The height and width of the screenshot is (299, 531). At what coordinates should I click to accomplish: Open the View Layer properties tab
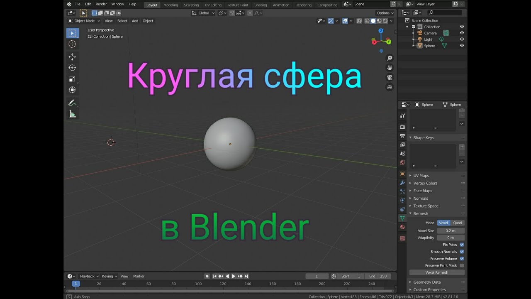402,145
